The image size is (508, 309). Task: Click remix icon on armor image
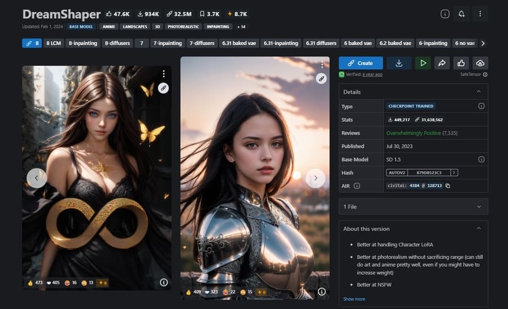click(321, 78)
